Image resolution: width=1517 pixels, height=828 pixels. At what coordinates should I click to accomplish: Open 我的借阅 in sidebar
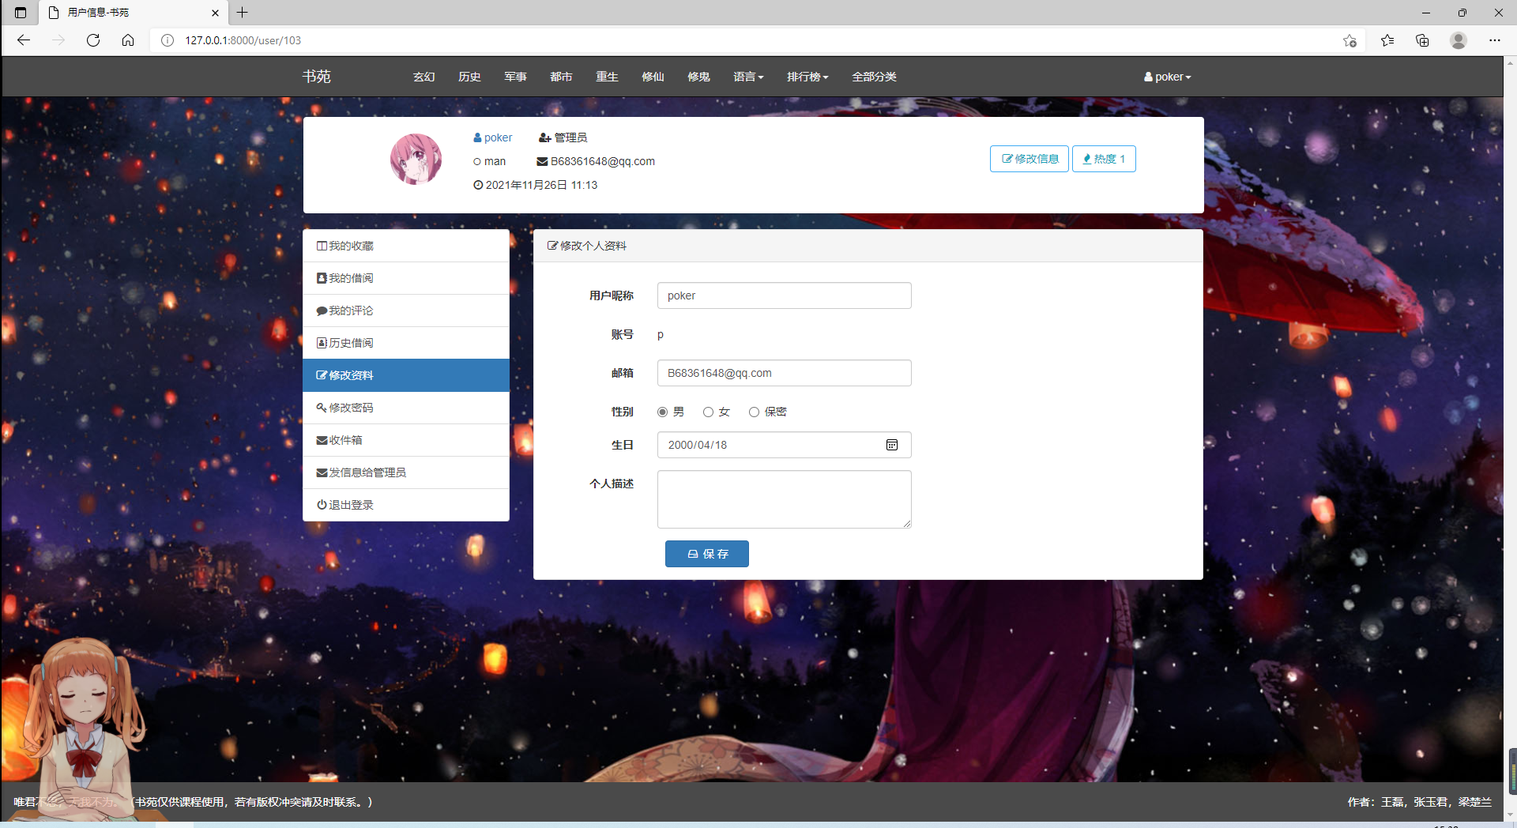[x=406, y=278]
